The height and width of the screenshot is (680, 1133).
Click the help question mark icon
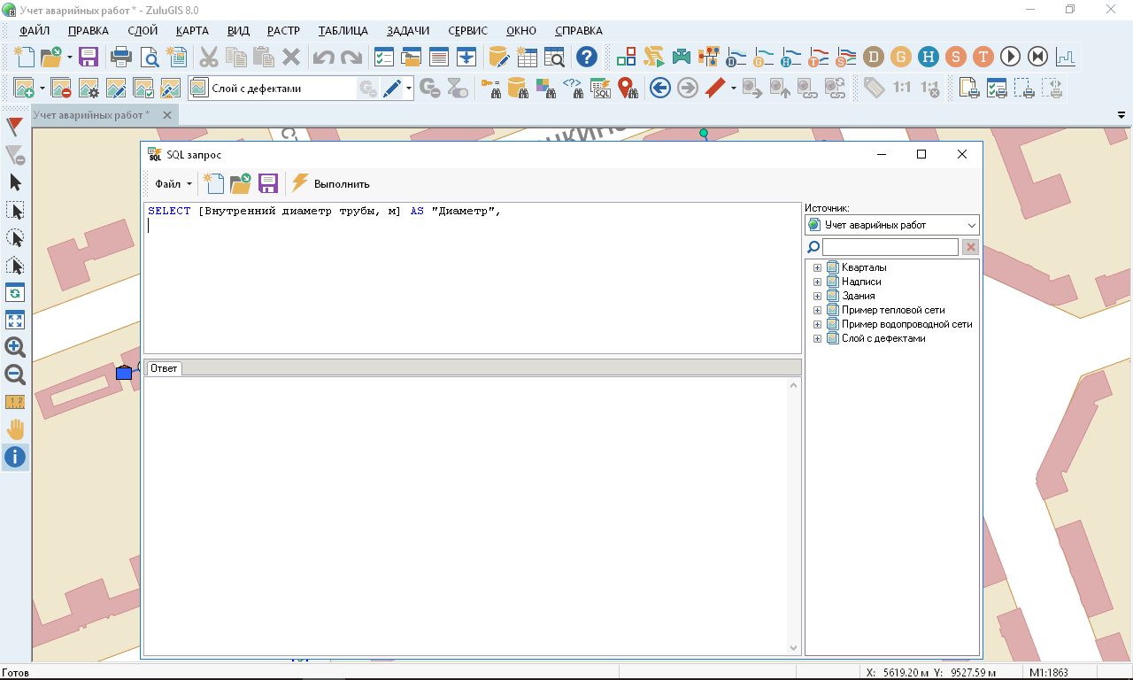point(586,58)
